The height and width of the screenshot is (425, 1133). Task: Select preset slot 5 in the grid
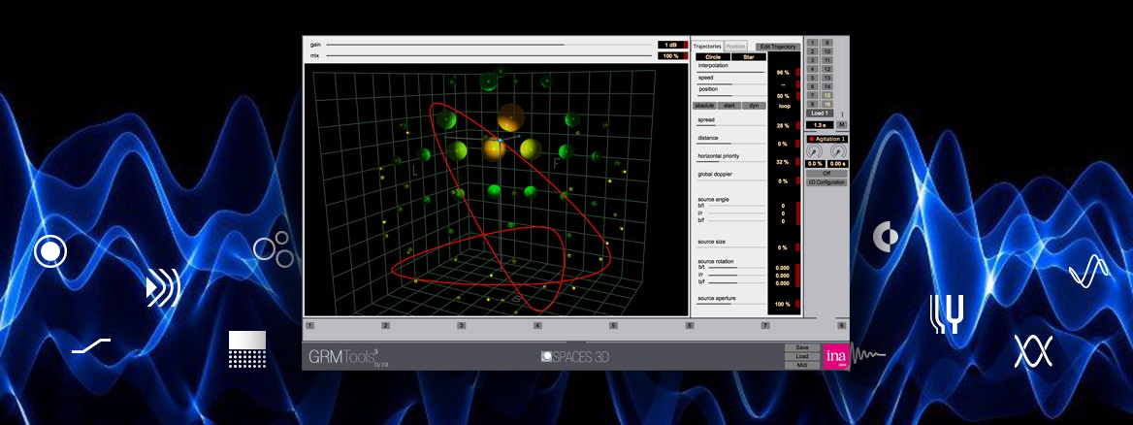pos(812,78)
